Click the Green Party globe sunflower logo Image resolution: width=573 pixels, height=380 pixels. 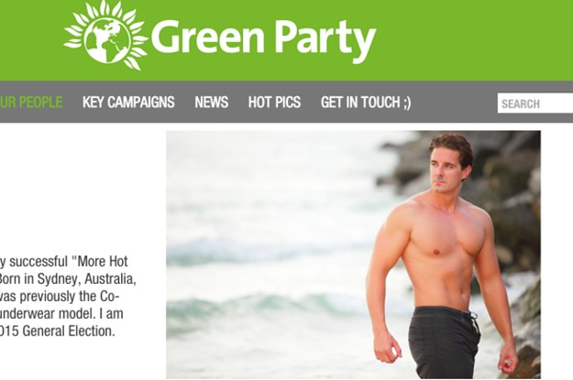coord(106,36)
